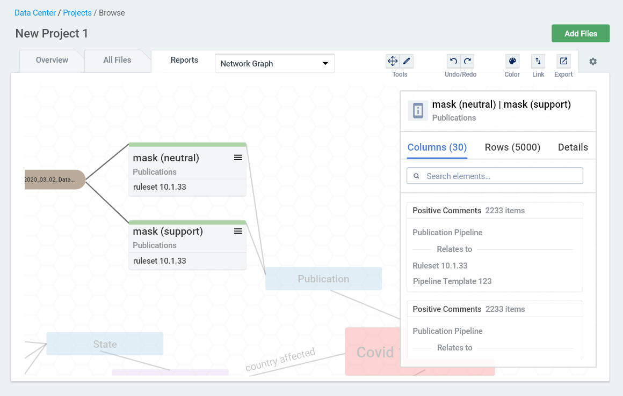Redo the last graph change

coord(467,61)
